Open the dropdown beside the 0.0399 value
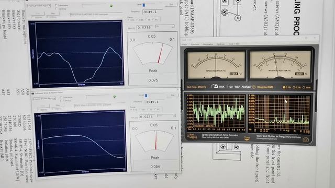This screenshot has height=188, width=335. [165, 26]
